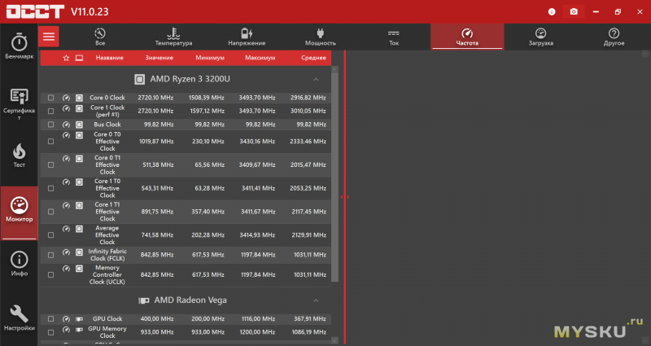The image size is (651, 346).
Task: Click the star favorites column header
Action: [66, 58]
